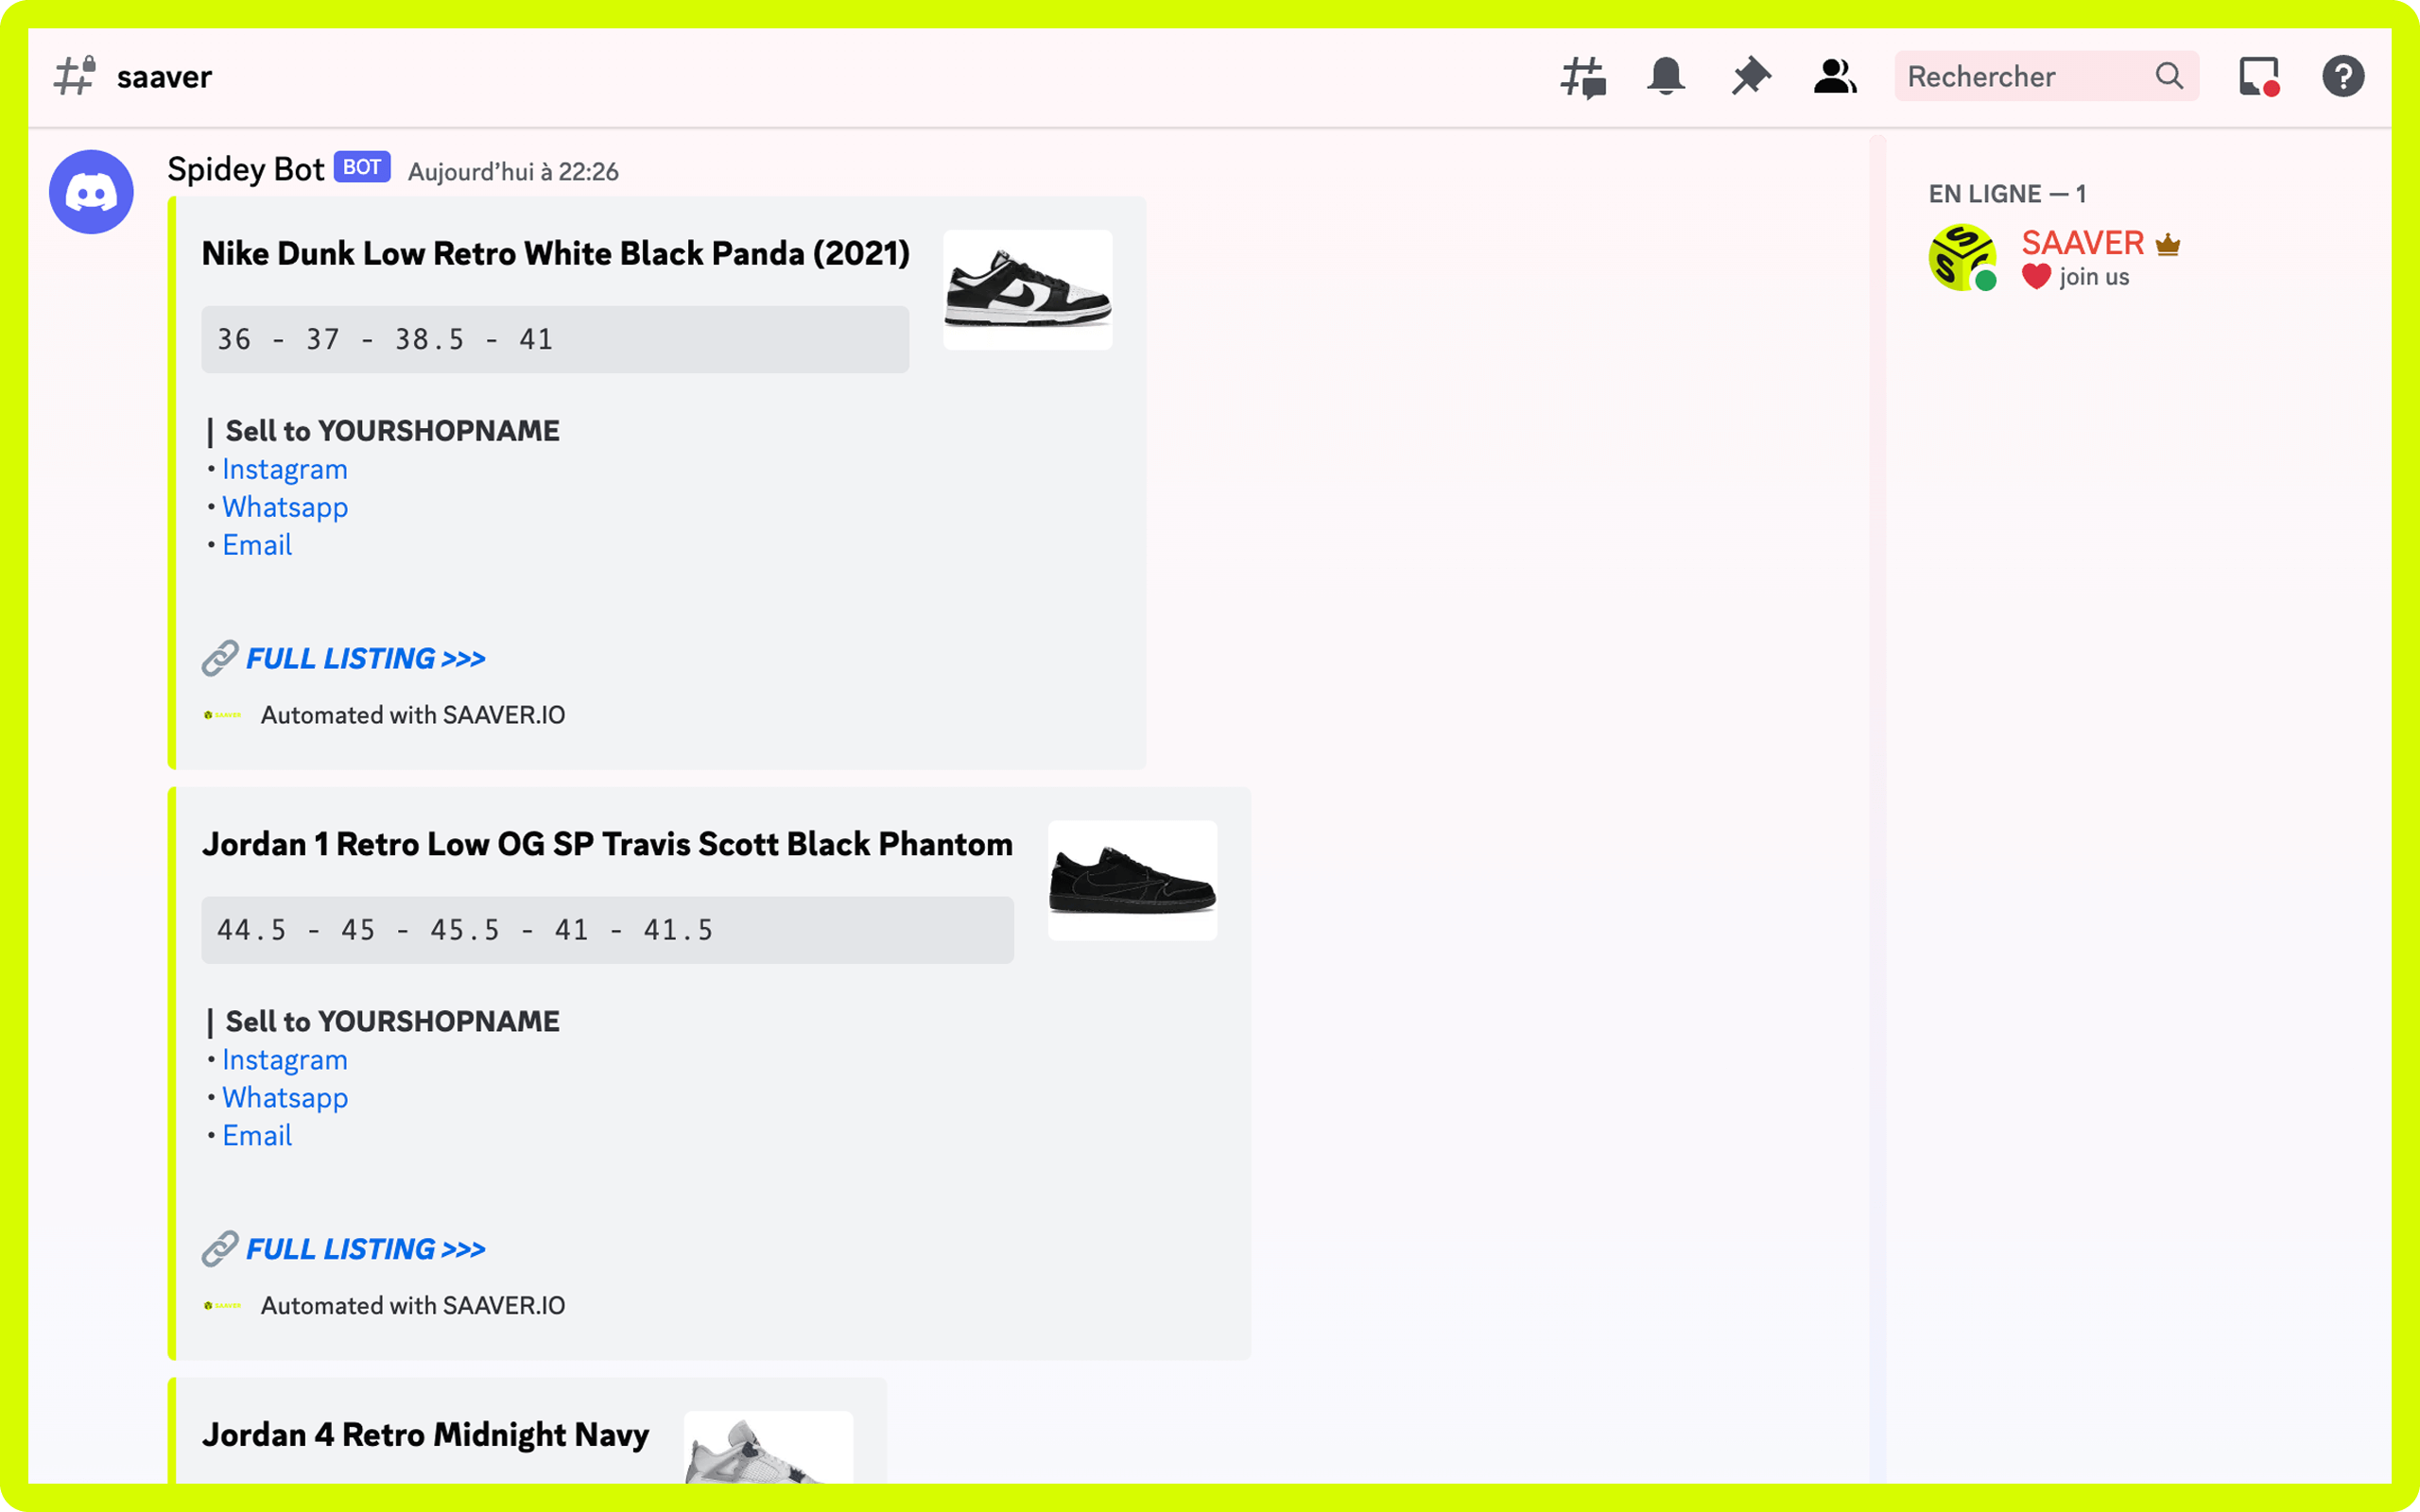Open SAAVER member avatar
The height and width of the screenshot is (1512, 2420).
(1962, 257)
